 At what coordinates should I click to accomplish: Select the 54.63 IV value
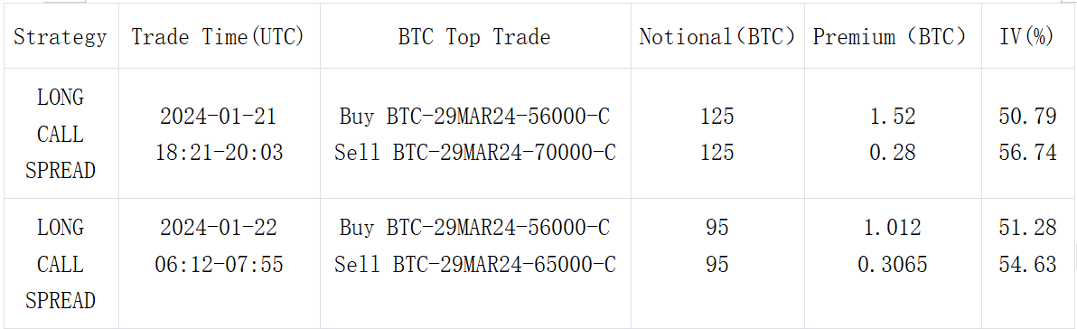point(1027,265)
